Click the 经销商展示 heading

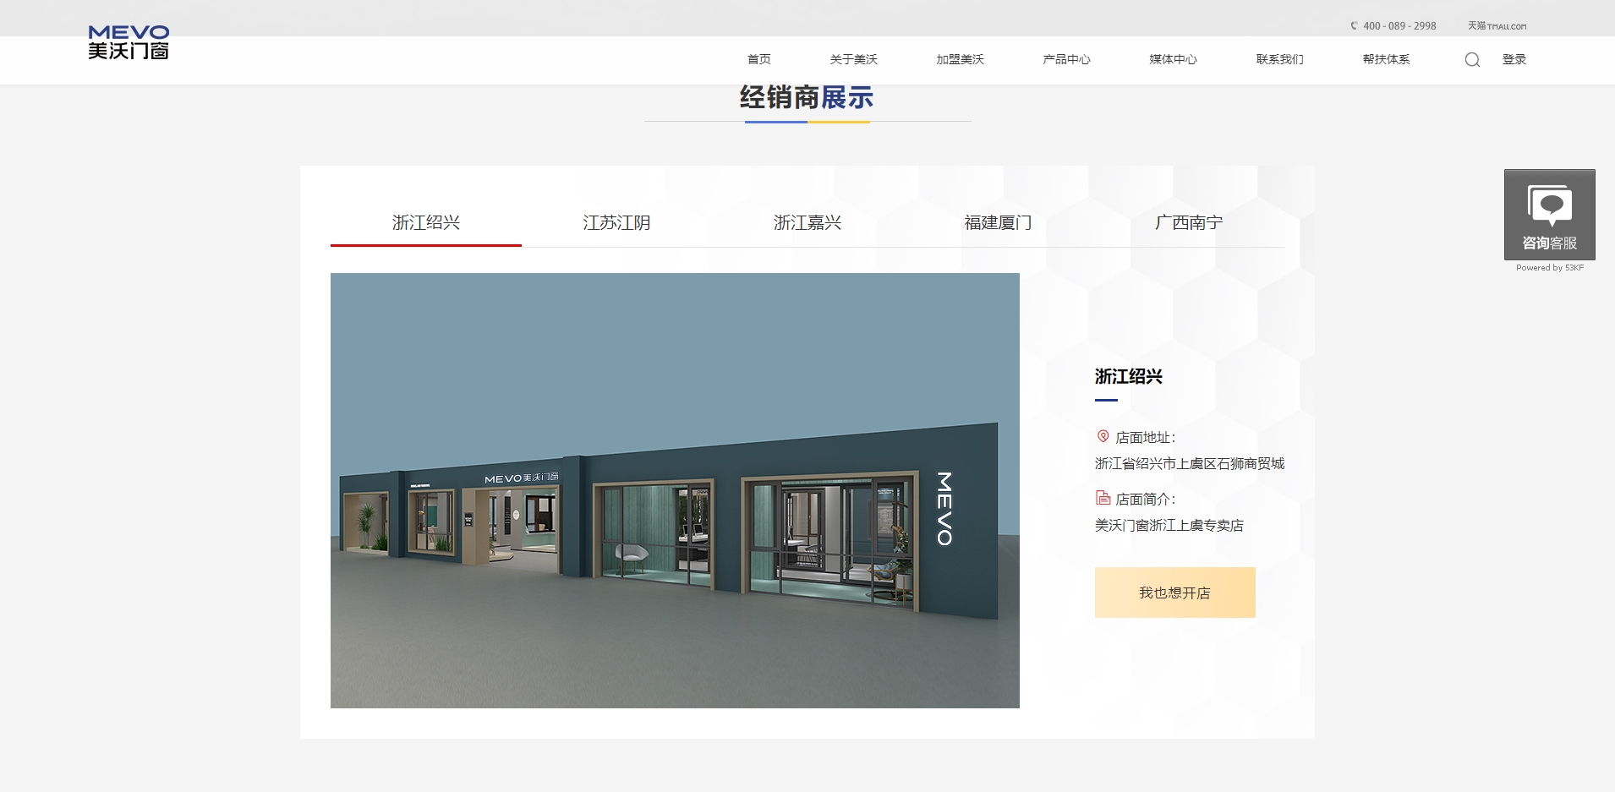coord(807,97)
